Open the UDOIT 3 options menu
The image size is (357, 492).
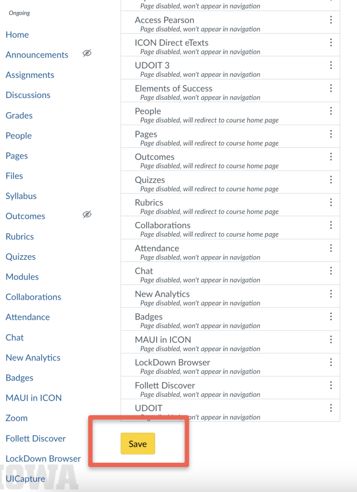(x=331, y=67)
